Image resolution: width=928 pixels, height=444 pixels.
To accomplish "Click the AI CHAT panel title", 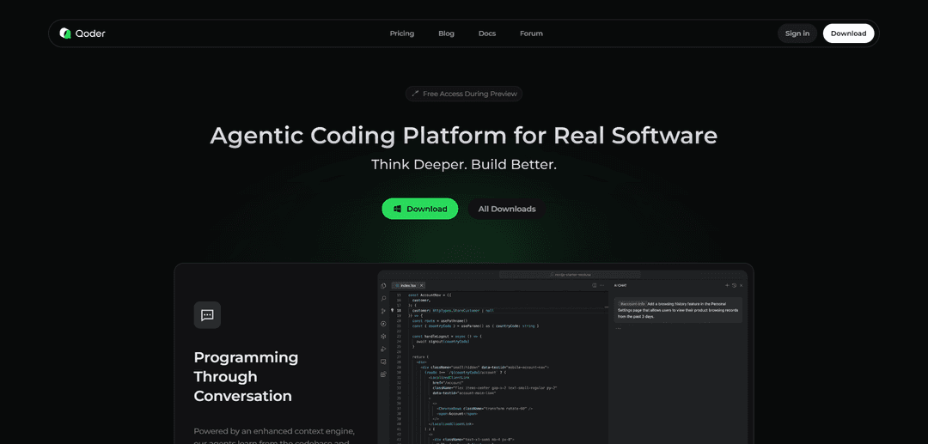I will [x=620, y=286].
